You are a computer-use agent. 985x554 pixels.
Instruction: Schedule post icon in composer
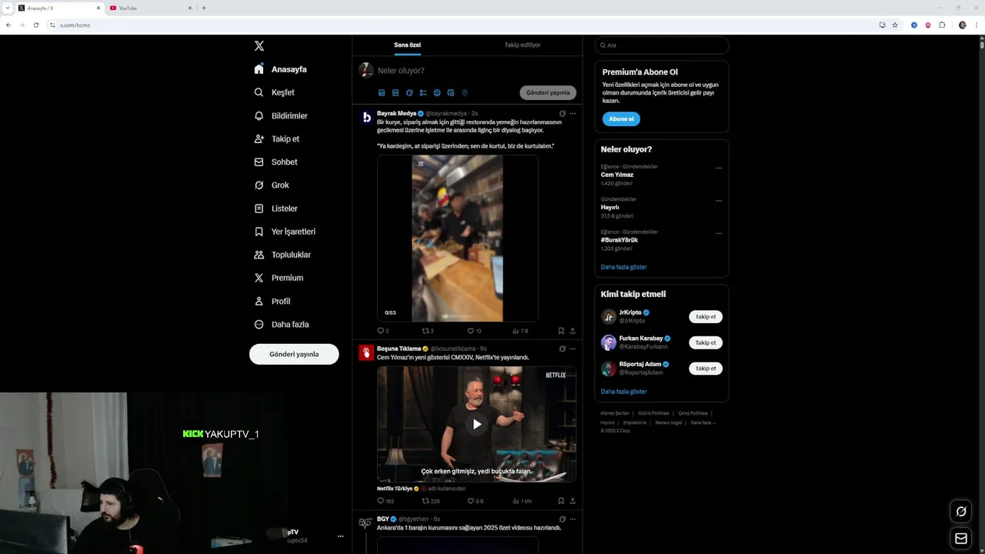451,92
